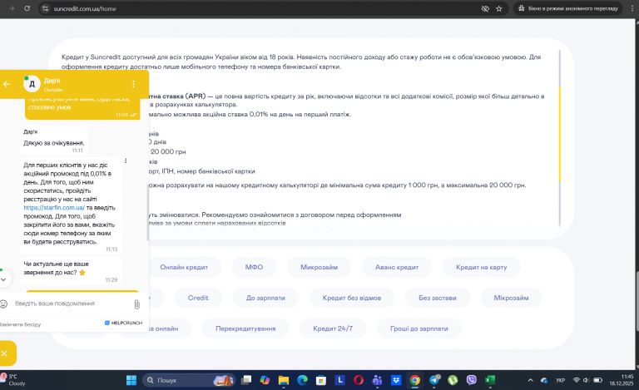Select the Перекредитування tag
This screenshot has width=639, height=390.
click(x=245, y=328)
